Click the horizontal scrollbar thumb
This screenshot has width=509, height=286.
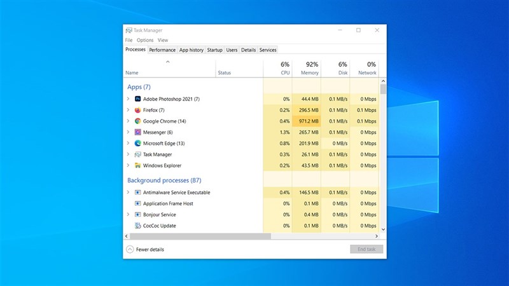pyautogui.click(x=200, y=236)
